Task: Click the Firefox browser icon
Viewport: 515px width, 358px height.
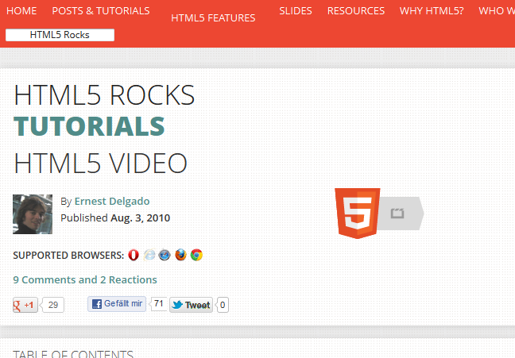Action: pyautogui.click(x=180, y=255)
